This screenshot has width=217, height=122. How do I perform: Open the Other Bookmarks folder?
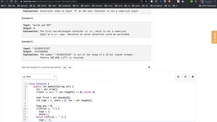[208, 6]
